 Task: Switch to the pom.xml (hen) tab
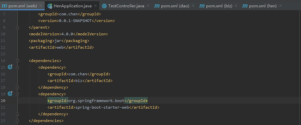(x=263, y=6)
